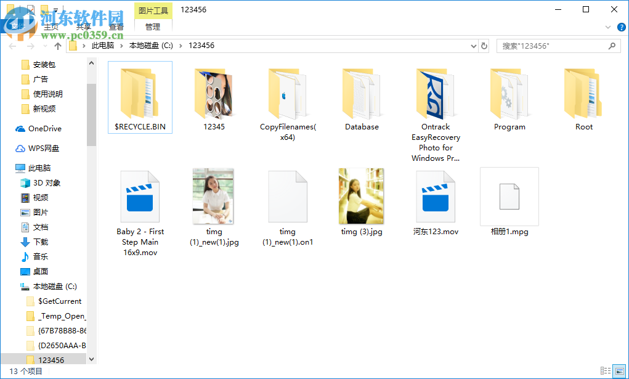Screen dimensions: 629x379
Task: Open the 查看 ribbon tab
Action: (x=116, y=27)
